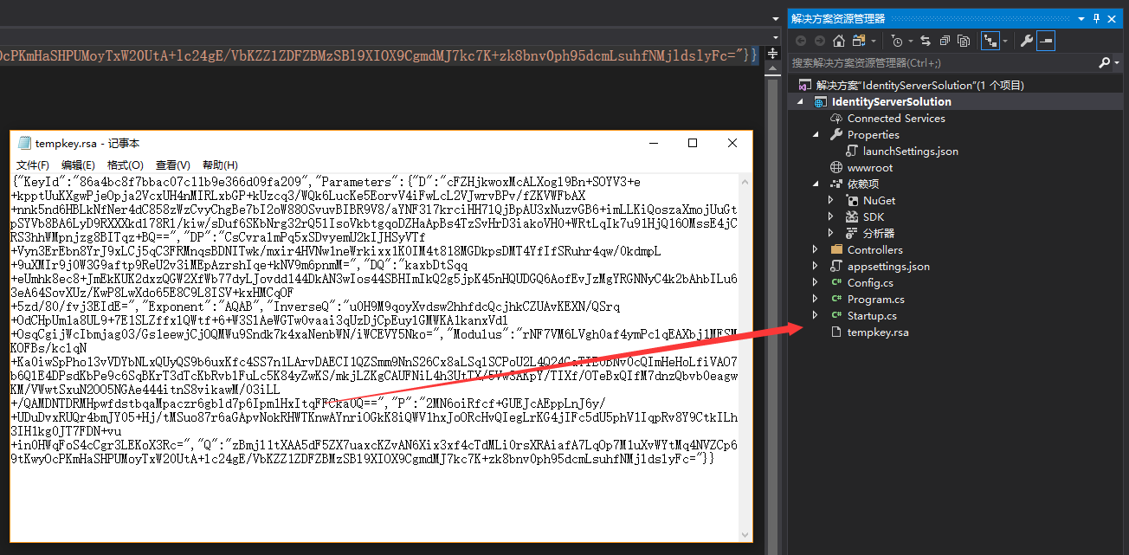Click the switch views icon in Solution Explorer
Viewport: 1129px width, 555px height.
tap(858, 41)
